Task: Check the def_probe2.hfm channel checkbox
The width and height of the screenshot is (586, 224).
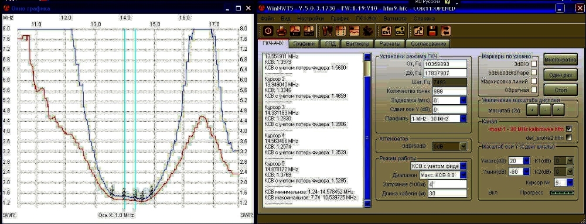Action: point(569,137)
